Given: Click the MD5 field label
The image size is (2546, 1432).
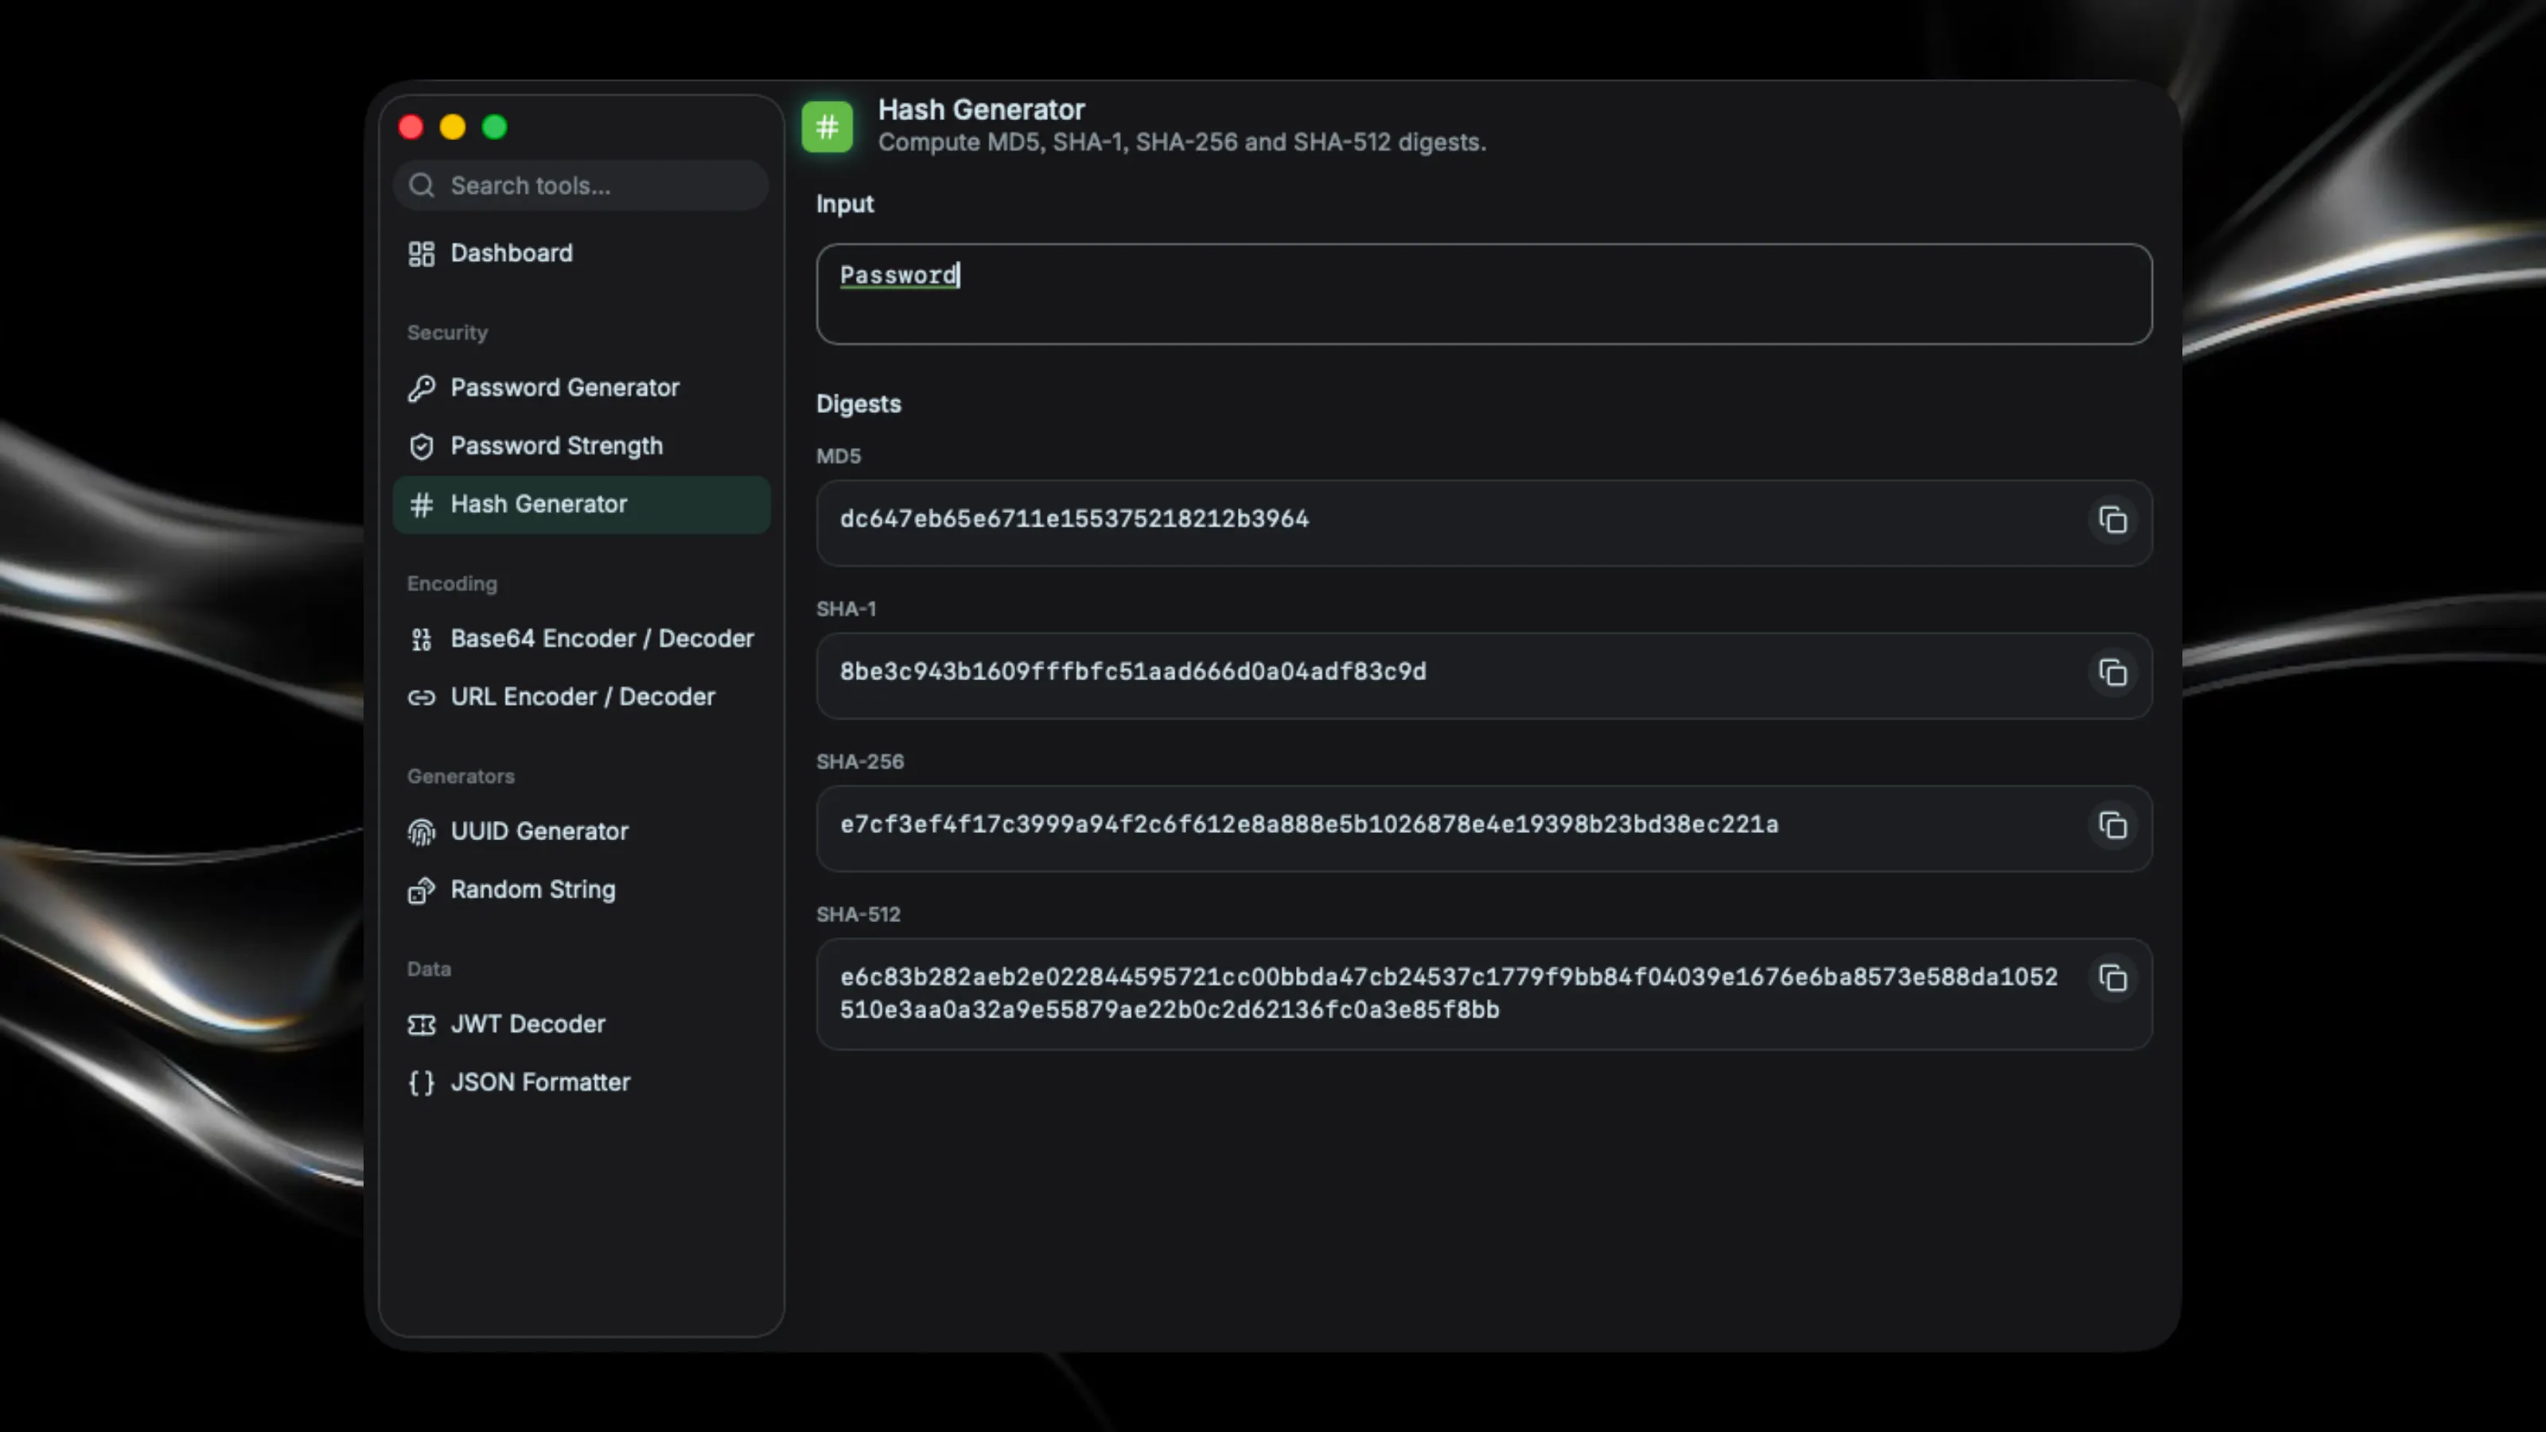Looking at the screenshot, I should (x=838, y=457).
